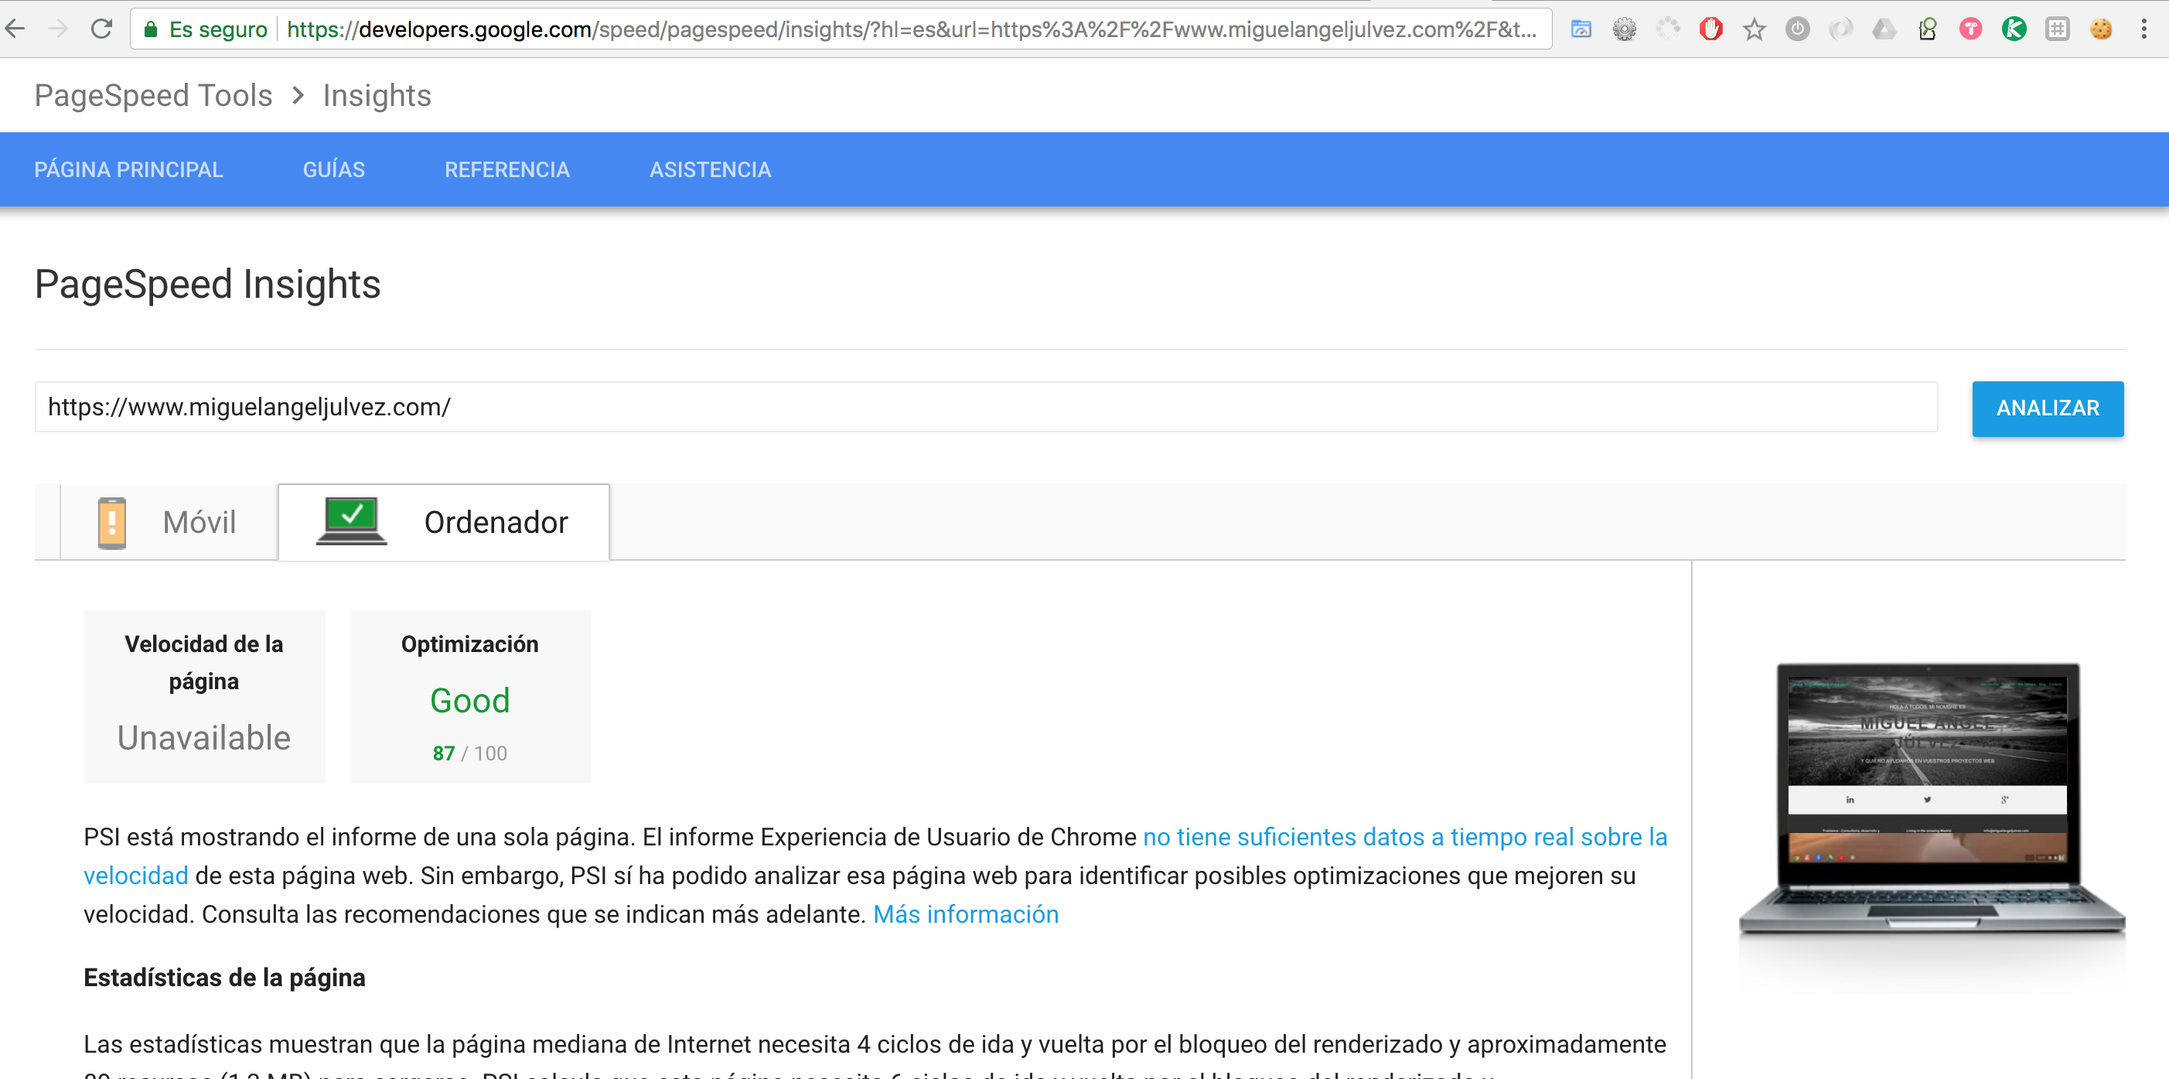
Task: Click the 'Velocidad de la página' heading
Action: tap(204, 663)
